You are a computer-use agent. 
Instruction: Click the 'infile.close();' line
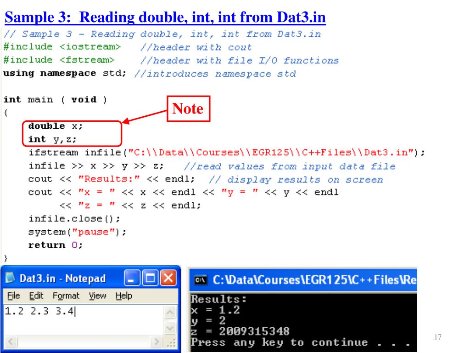[74, 219]
